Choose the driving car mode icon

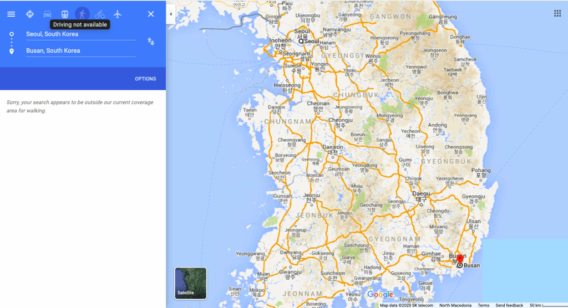(48, 14)
